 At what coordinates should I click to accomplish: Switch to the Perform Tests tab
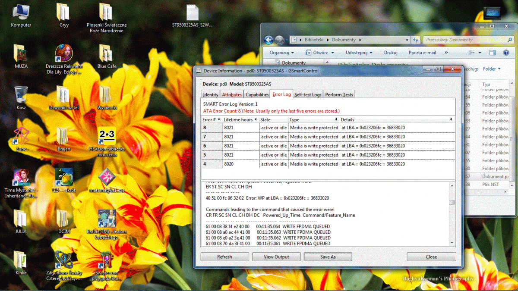coord(339,94)
